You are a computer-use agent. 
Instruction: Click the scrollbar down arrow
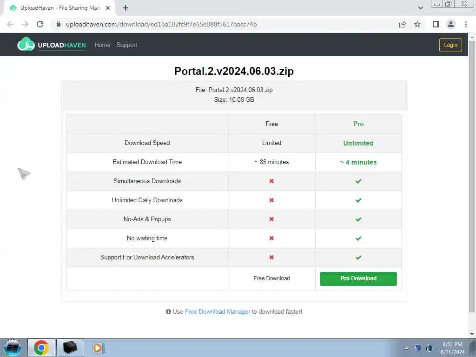472,334
